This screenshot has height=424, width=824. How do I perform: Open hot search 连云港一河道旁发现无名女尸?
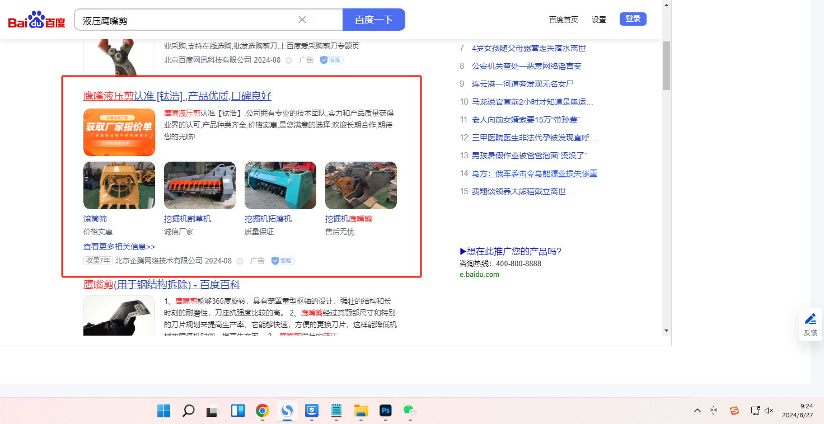(523, 84)
